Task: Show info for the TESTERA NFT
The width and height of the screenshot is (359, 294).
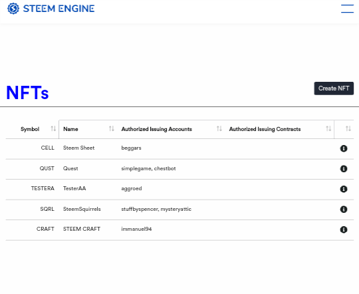Action: coord(344,189)
